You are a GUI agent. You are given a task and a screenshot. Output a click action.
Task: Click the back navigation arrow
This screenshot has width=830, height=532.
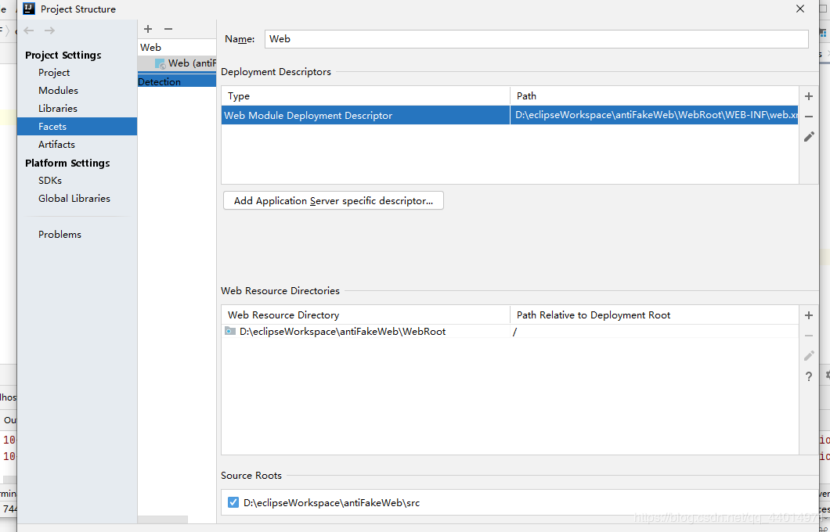tap(29, 31)
